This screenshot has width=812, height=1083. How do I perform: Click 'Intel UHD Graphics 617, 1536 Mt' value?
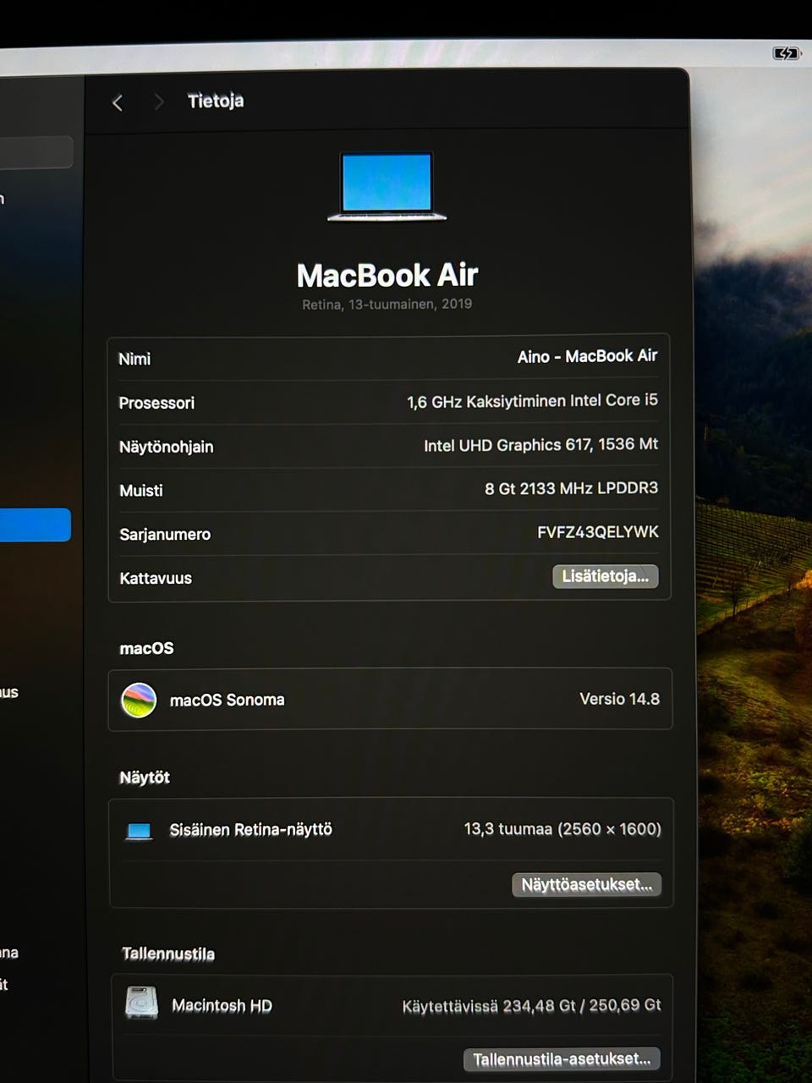[540, 445]
